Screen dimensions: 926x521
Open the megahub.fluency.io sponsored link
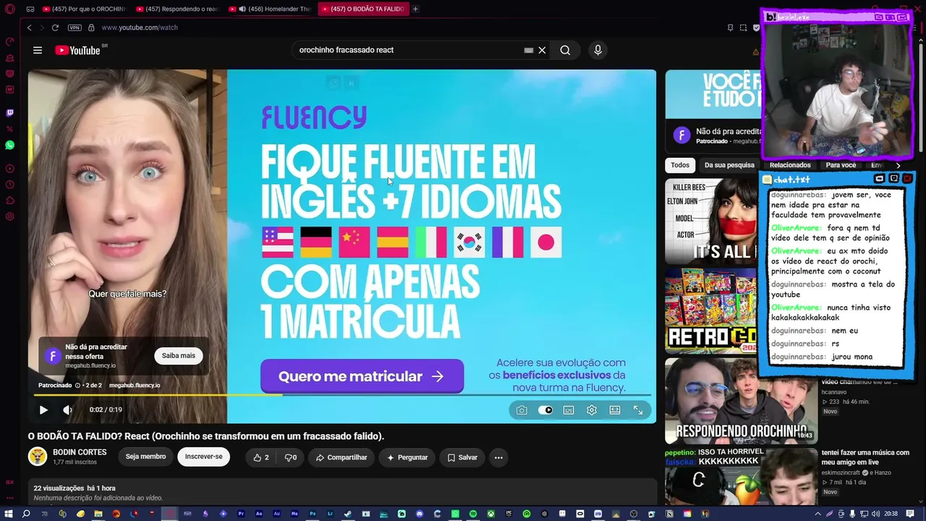[x=135, y=386]
